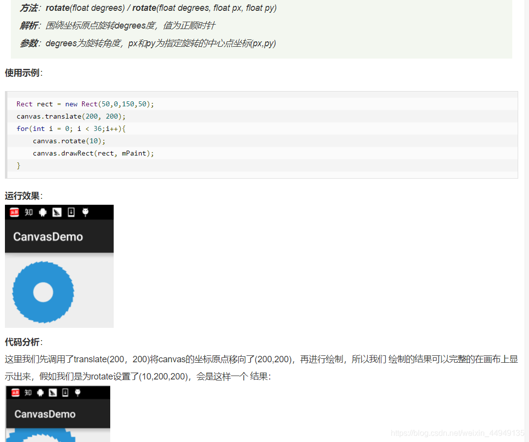Click the 知 icon in second screenshot status bar
The image size is (529, 442).
coord(28,392)
